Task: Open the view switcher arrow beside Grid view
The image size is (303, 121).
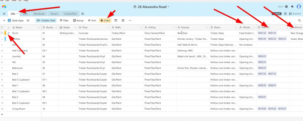Action: [x=4, y=21]
